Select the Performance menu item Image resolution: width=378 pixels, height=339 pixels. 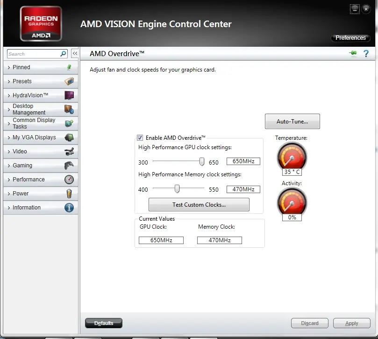coord(41,180)
